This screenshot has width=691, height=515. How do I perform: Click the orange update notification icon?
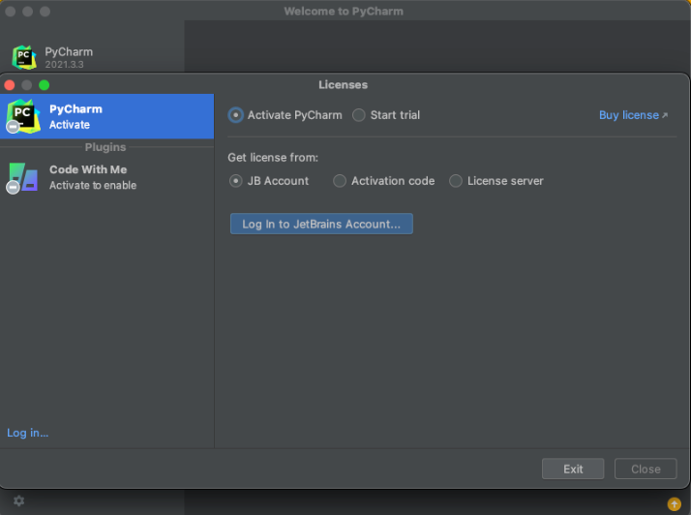click(675, 503)
